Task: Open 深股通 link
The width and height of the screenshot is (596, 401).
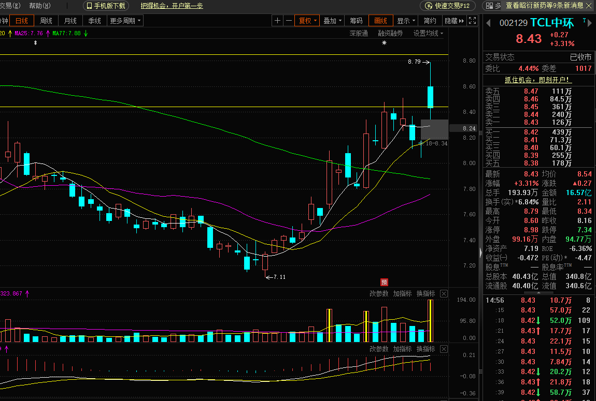Action: (x=359, y=34)
